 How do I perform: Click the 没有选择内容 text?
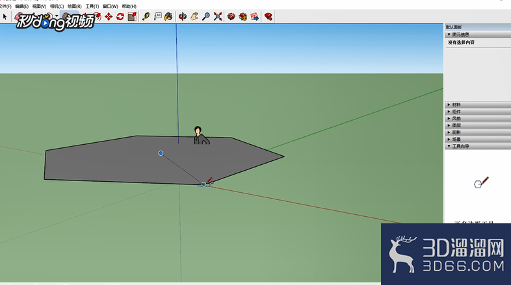(x=461, y=43)
